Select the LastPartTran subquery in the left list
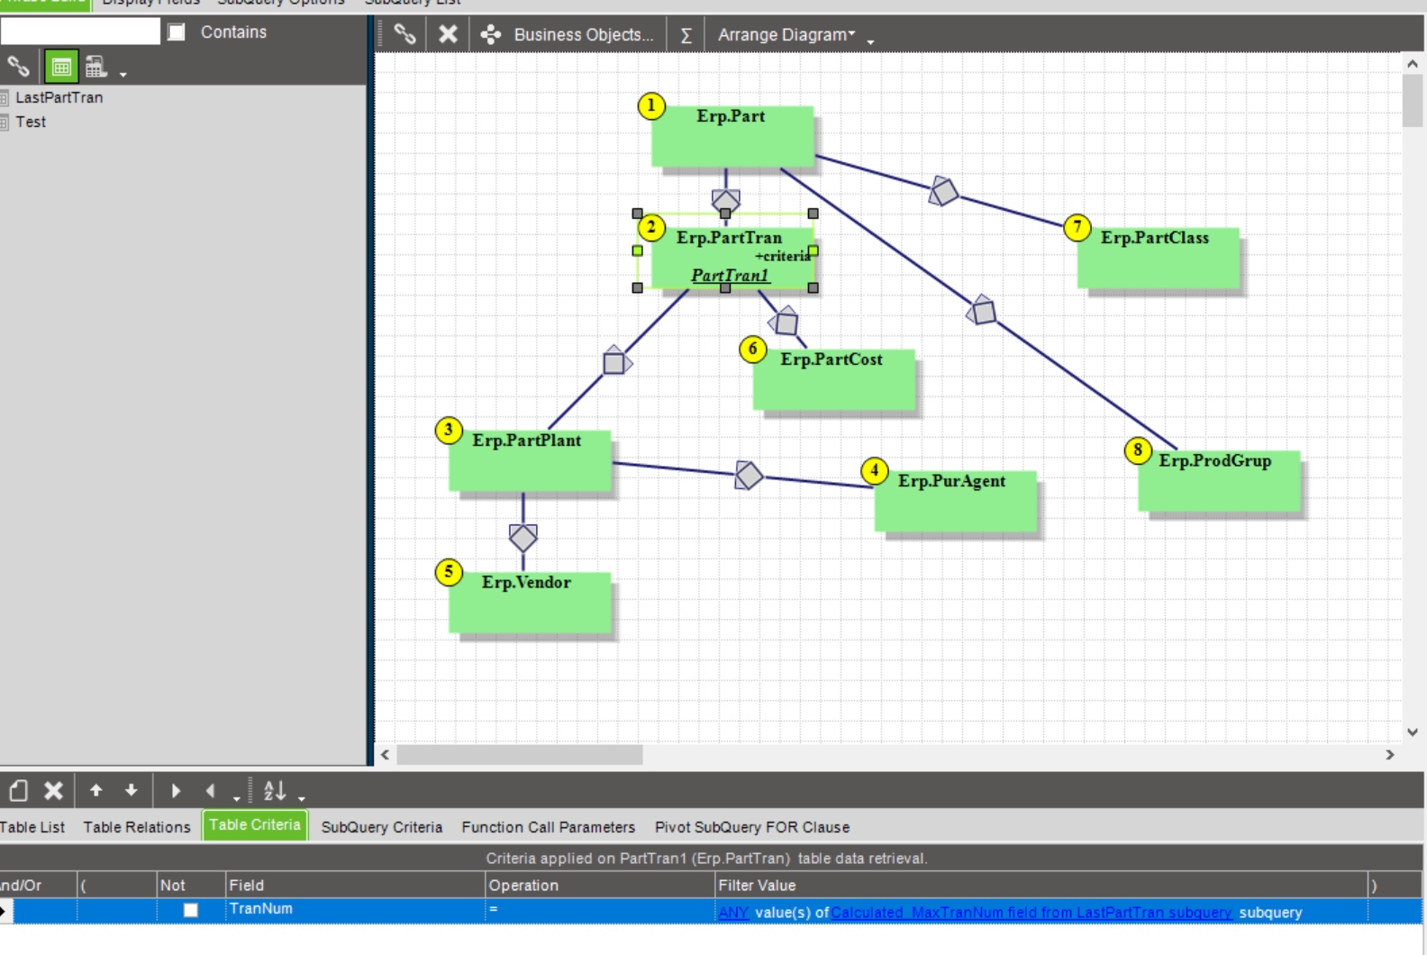This screenshot has width=1427, height=955. (x=59, y=97)
